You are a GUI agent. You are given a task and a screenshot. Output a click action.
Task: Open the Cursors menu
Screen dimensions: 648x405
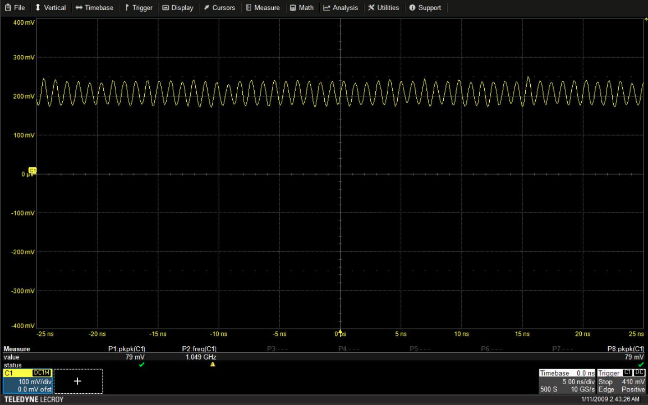219,7
